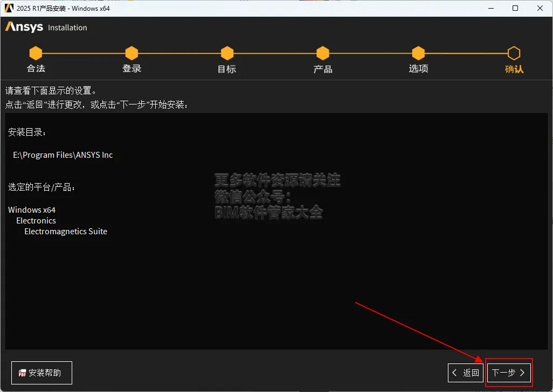Click the Electromagnetics Suite row
553x392 pixels.
coord(66,232)
